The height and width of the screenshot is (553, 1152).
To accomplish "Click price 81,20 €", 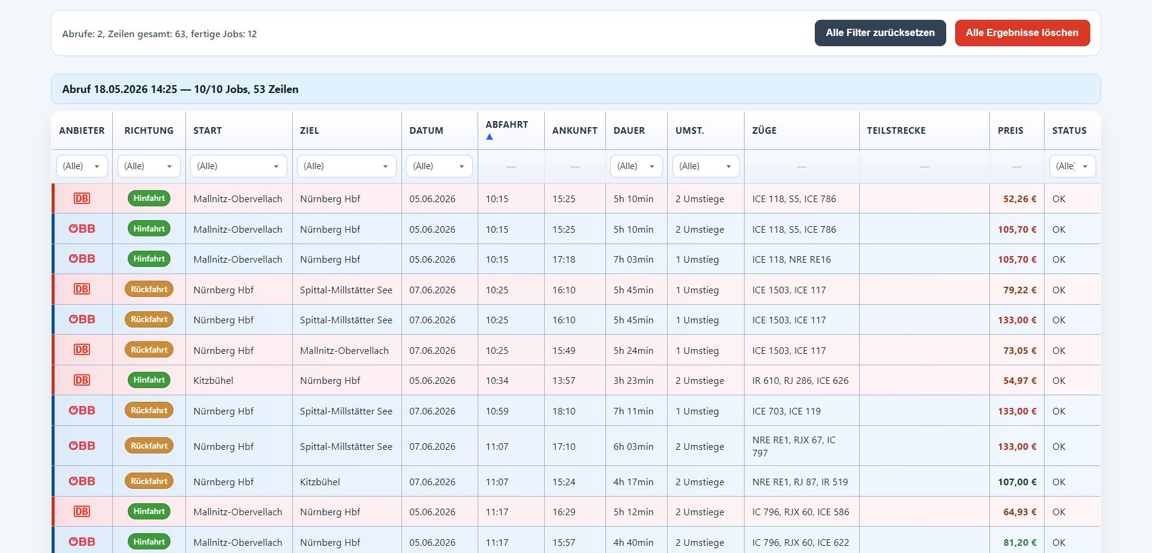I will click(1020, 542).
